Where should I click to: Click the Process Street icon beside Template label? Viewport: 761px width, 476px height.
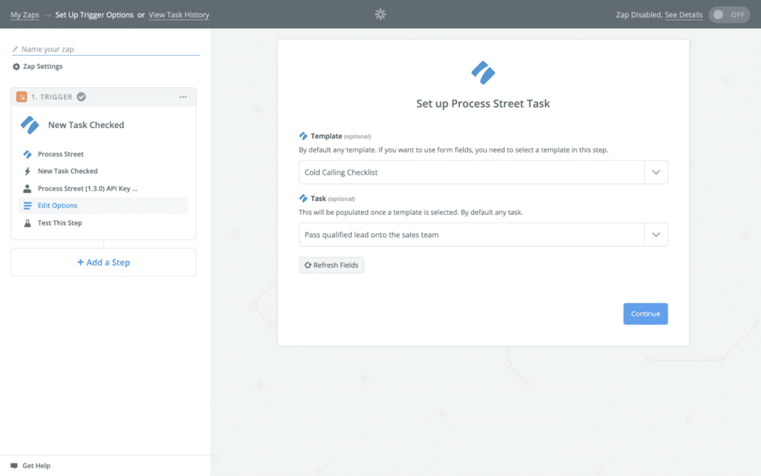point(303,136)
